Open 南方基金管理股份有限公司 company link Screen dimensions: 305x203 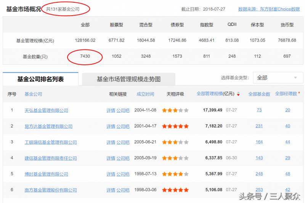point(51,190)
